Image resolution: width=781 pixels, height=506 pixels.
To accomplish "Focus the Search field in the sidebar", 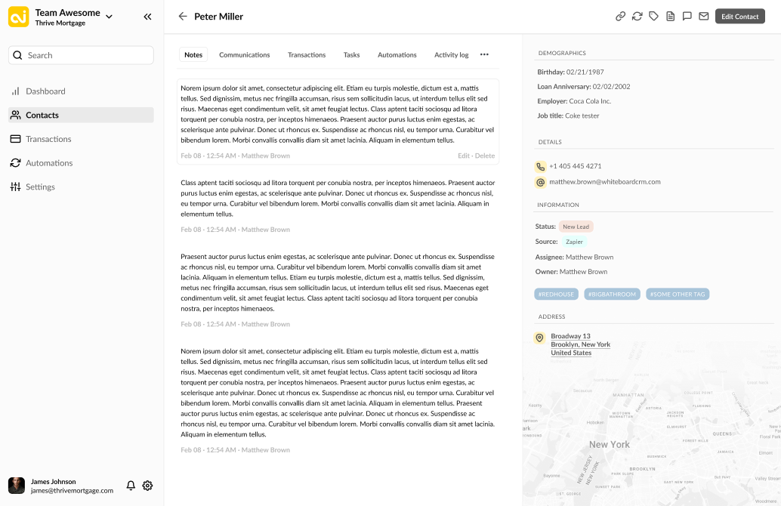I will (x=81, y=55).
